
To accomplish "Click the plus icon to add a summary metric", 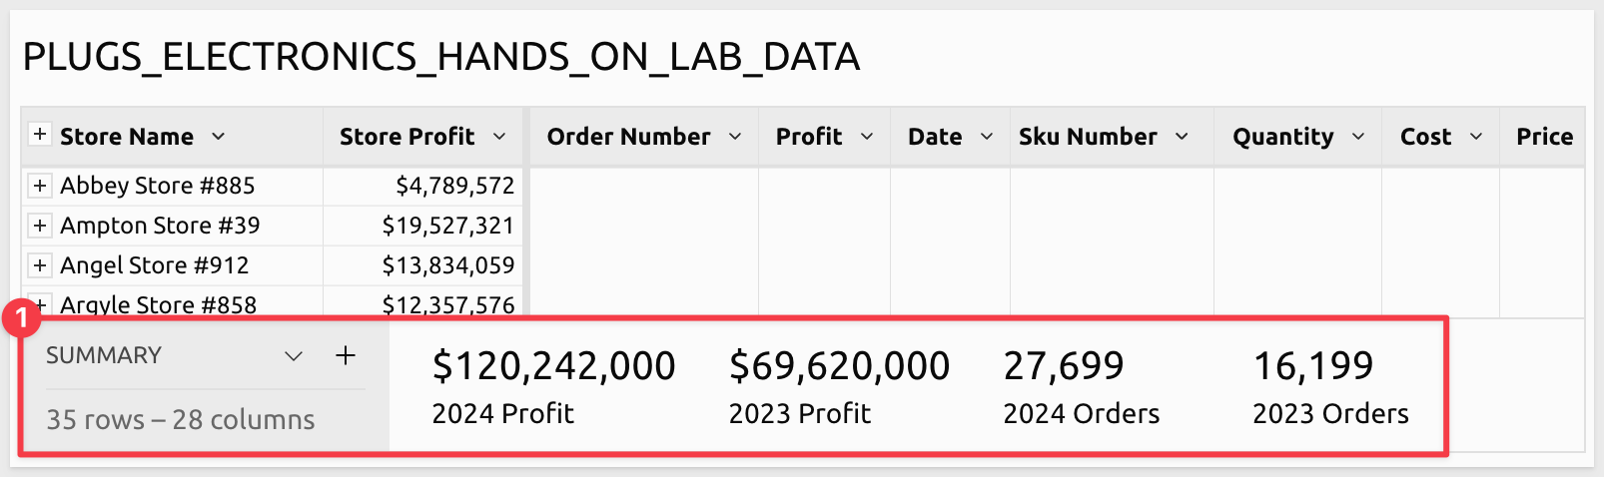I will (x=346, y=355).
